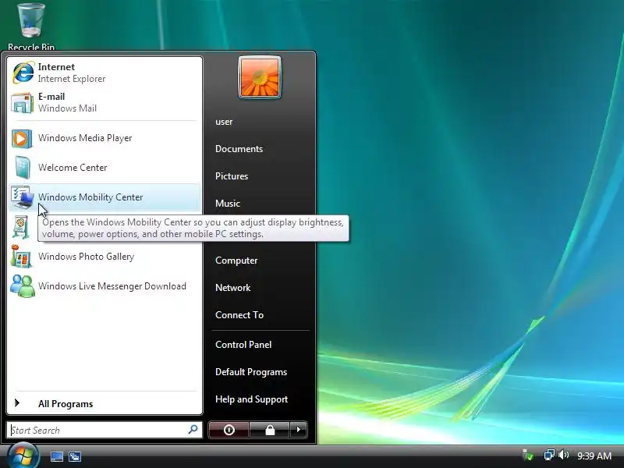
Task: Open Default Programs
Action: (x=250, y=372)
